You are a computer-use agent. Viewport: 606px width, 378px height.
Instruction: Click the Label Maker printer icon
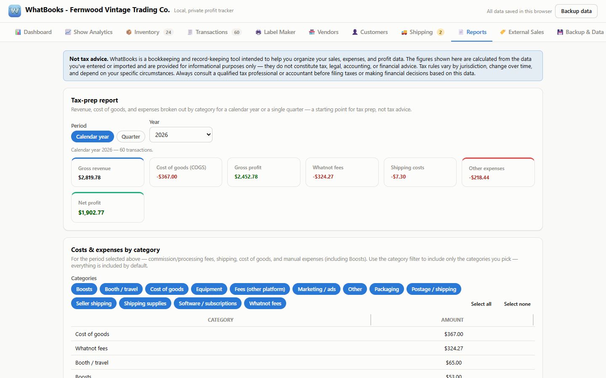258,32
